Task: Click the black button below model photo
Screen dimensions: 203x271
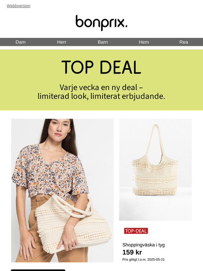Action: coord(38,270)
